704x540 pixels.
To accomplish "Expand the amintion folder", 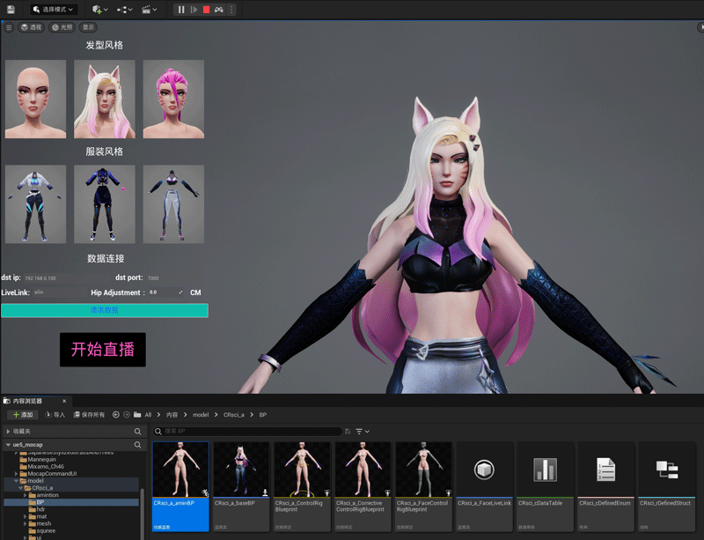I will pos(26,495).
